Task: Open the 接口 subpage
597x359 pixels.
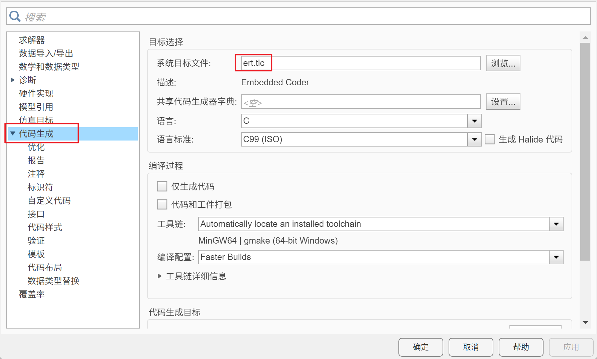Action: coord(36,214)
